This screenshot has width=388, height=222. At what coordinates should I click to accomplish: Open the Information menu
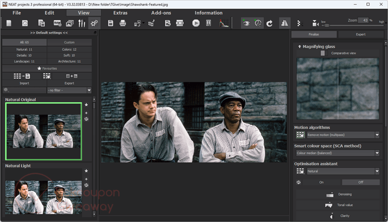click(x=209, y=13)
